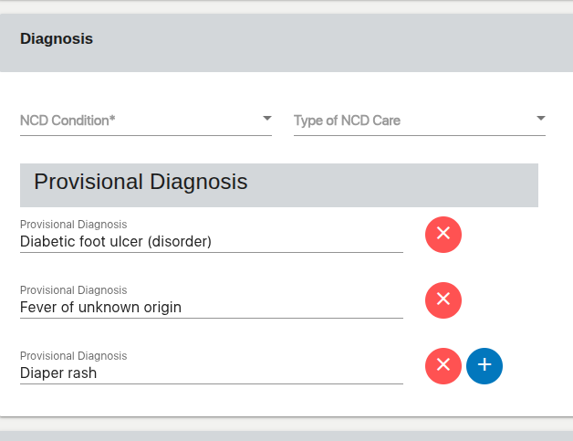Screen dimensions: 573x441
Task: Click the NCD Condition field label
Action: [x=68, y=121]
